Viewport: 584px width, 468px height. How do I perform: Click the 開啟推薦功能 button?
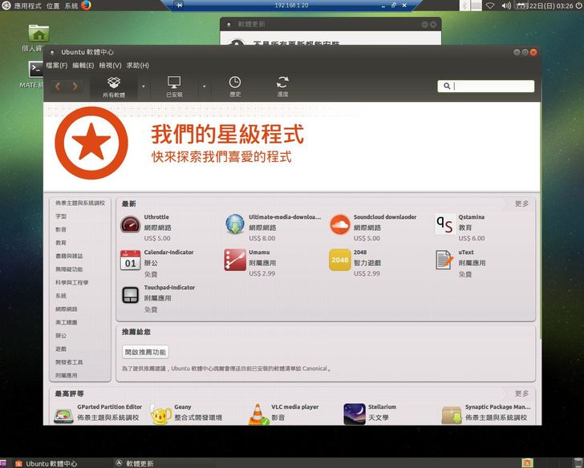pos(145,352)
